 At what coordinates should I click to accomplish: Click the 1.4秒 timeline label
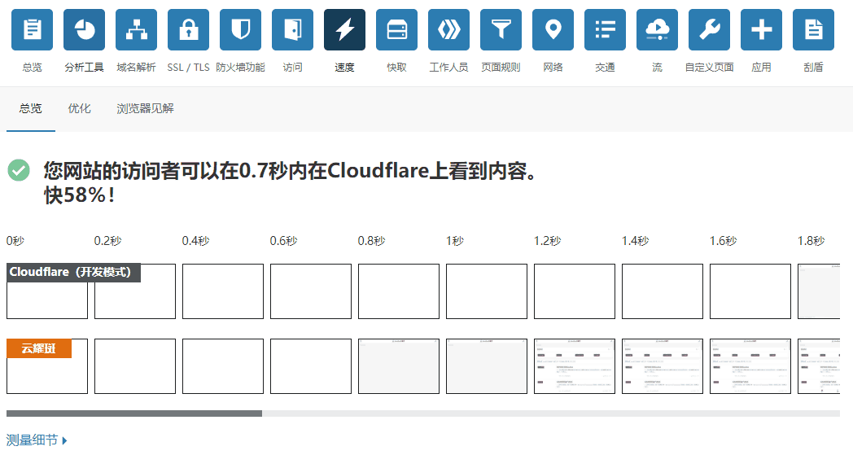point(636,241)
